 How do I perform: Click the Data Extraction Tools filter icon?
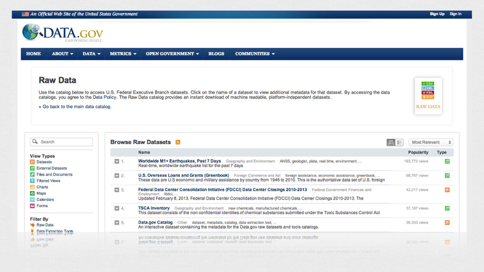tap(32, 231)
